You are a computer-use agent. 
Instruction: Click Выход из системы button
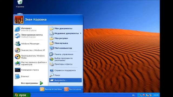[x=51, y=89]
